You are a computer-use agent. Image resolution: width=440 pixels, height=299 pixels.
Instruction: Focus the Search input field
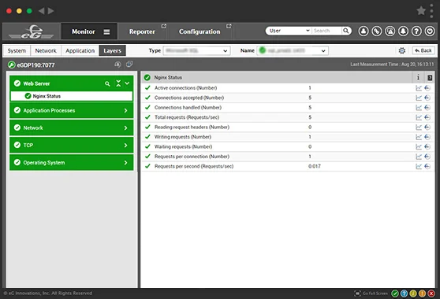326,31
